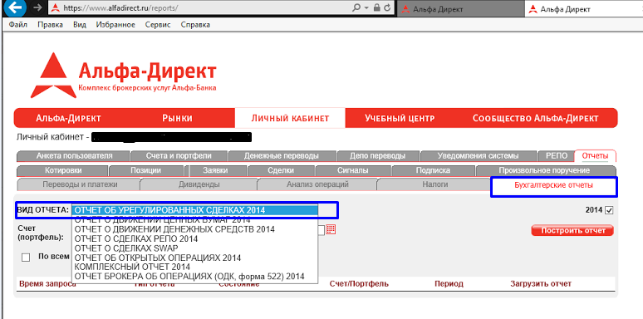
Task: Choose ОТЧЕТ БРОКЕРА ОБ ОПЕРАЦИЯХ (ОДК, форма 522) 2014
Action: [x=194, y=277]
